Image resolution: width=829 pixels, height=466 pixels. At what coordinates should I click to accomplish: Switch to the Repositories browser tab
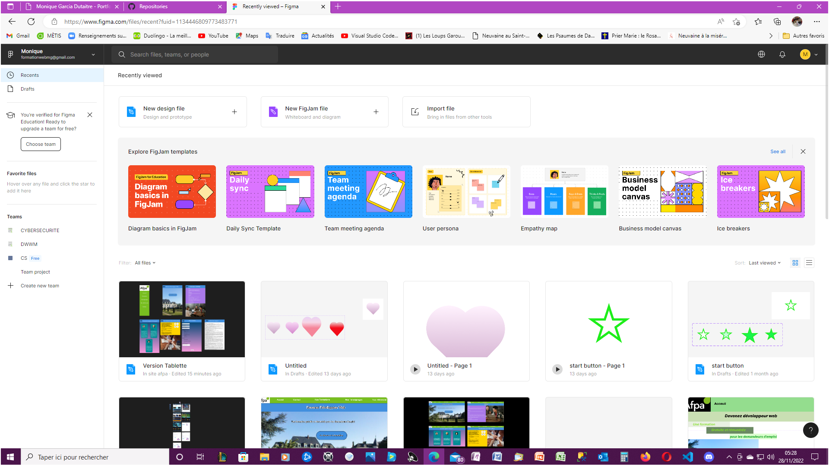[175, 6]
